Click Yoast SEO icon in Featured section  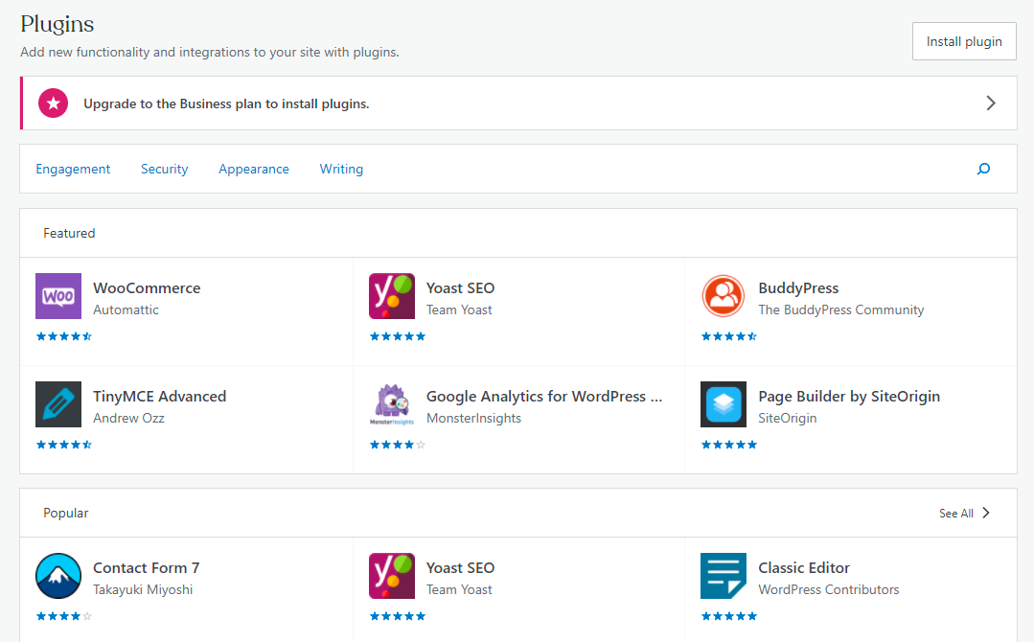[392, 296]
